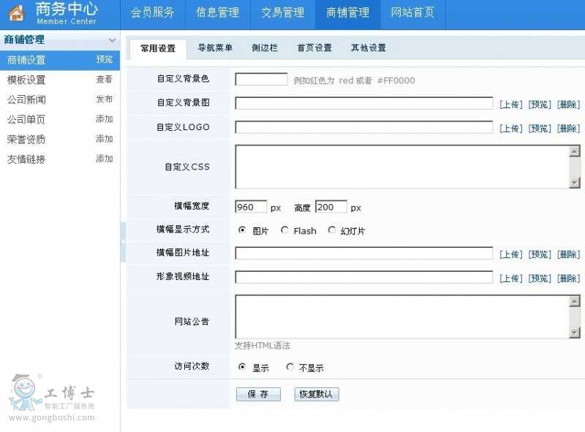585x432 pixels.
Task: Click the 恢复默认 button
Action: (x=317, y=394)
